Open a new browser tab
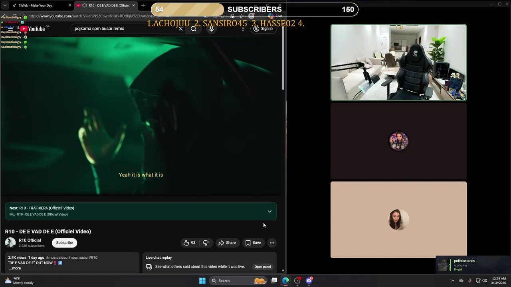This screenshot has width=511, height=287. [143, 6]
